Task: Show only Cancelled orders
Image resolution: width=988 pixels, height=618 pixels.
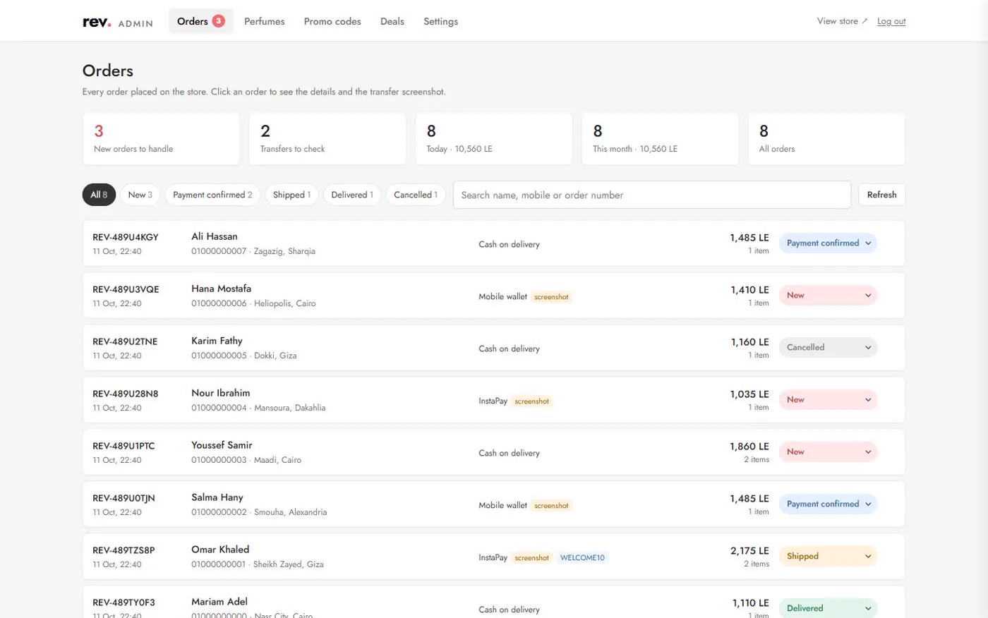Action: pyautogui.click(x=416, y=195)
